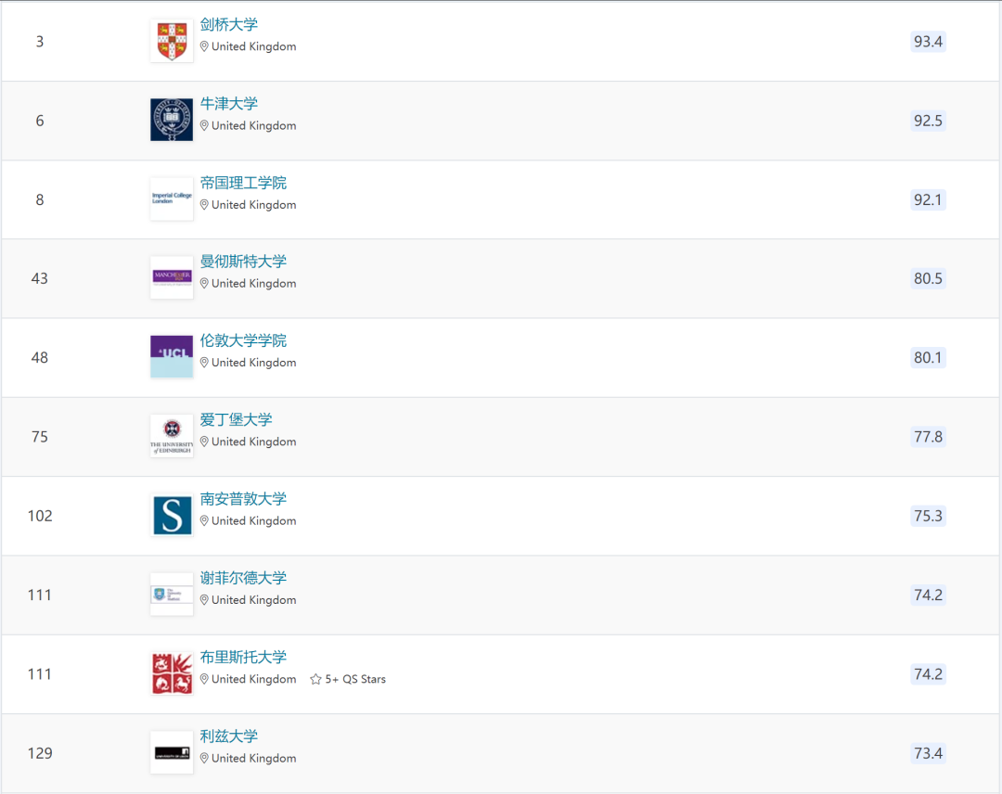Select the 74.2 score for 谢菲尔德大学
Viewport: 1002px width, 794px height.
tap(928, 595)
